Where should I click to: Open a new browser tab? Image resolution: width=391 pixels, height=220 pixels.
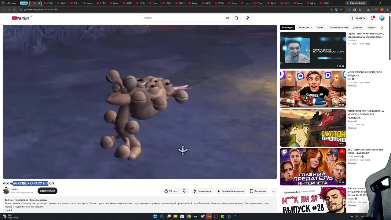(334, 3)
